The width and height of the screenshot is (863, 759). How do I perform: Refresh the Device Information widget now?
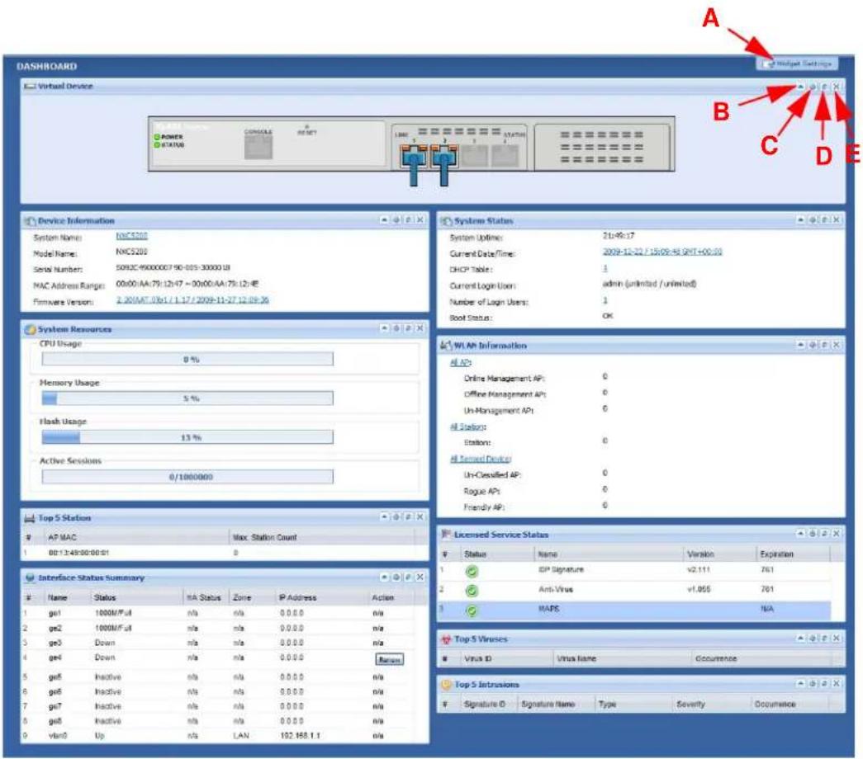point(409,220)
